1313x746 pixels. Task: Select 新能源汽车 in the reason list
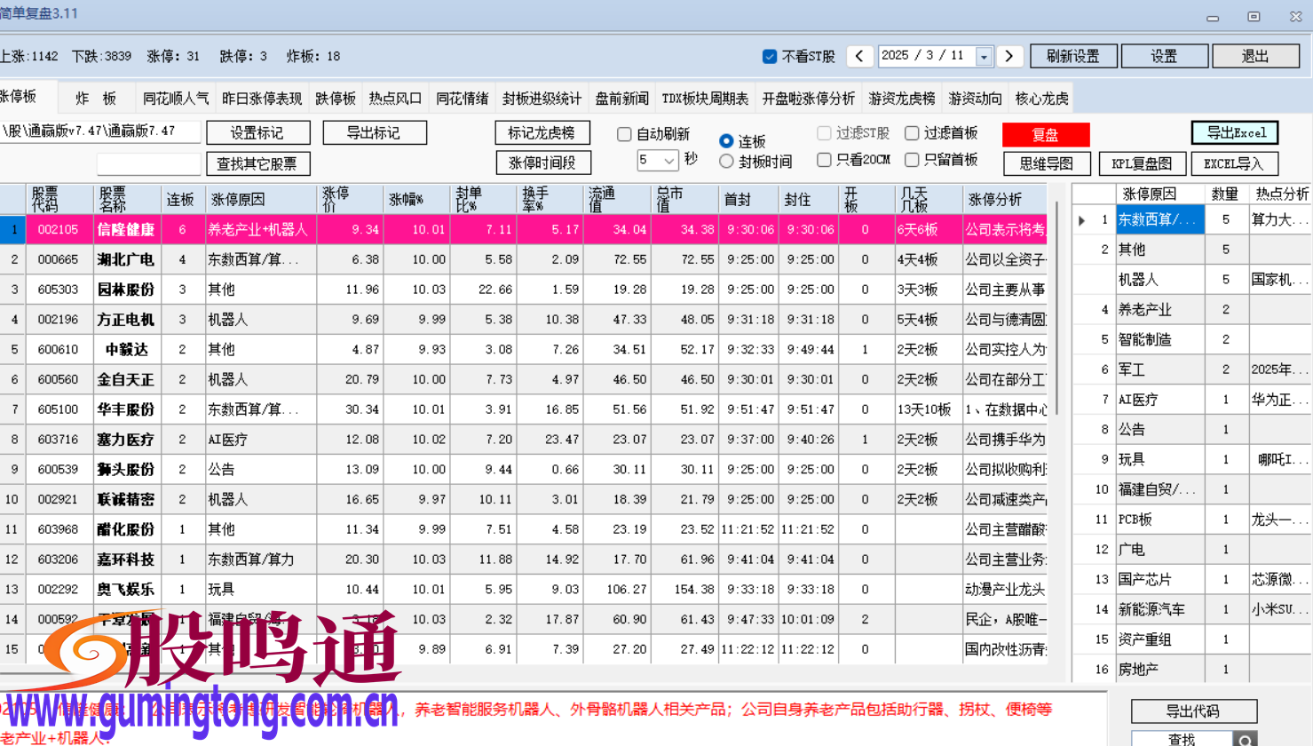click(1159, 609)
